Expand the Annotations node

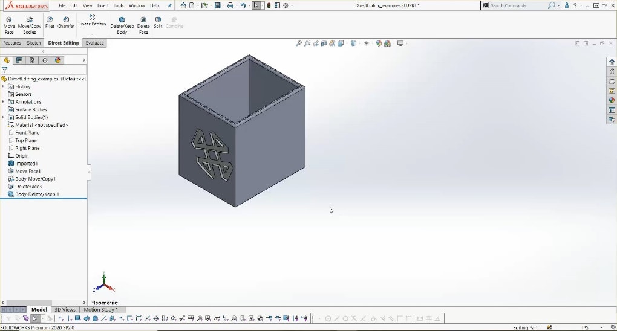(4, 102)
